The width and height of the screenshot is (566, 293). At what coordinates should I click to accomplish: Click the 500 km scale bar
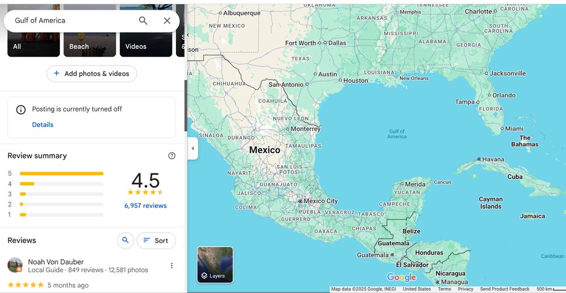551,289
